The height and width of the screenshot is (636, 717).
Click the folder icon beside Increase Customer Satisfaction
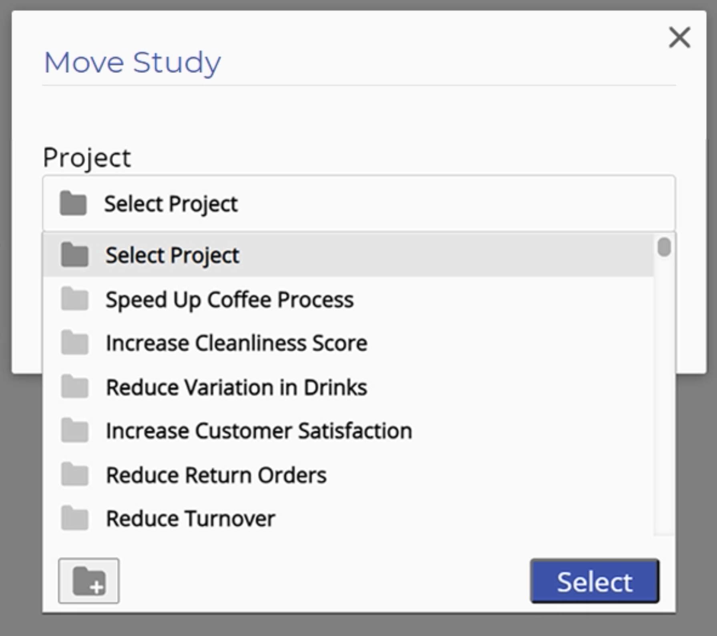click(74, 430)
